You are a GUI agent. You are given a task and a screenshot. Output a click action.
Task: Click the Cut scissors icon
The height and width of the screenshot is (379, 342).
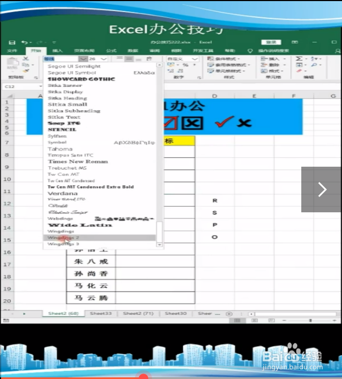tap(26, 59)
